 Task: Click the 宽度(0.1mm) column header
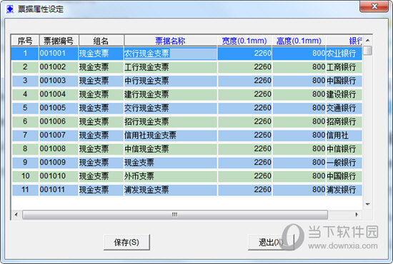tap(244, 41)
